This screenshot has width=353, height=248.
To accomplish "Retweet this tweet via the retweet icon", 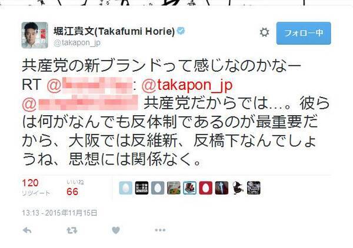I will point(72,230).
